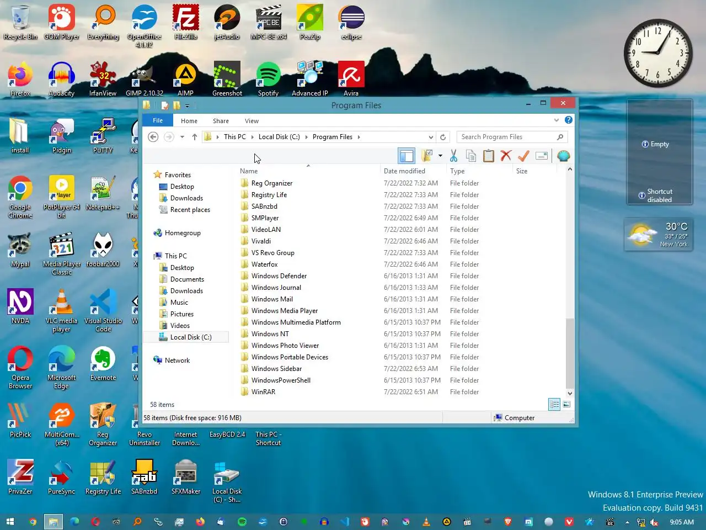Click the folder options icon in toolbar

coord(427,156)
